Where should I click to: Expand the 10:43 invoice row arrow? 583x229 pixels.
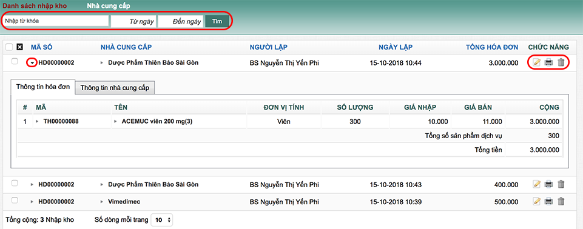[32, 184]
